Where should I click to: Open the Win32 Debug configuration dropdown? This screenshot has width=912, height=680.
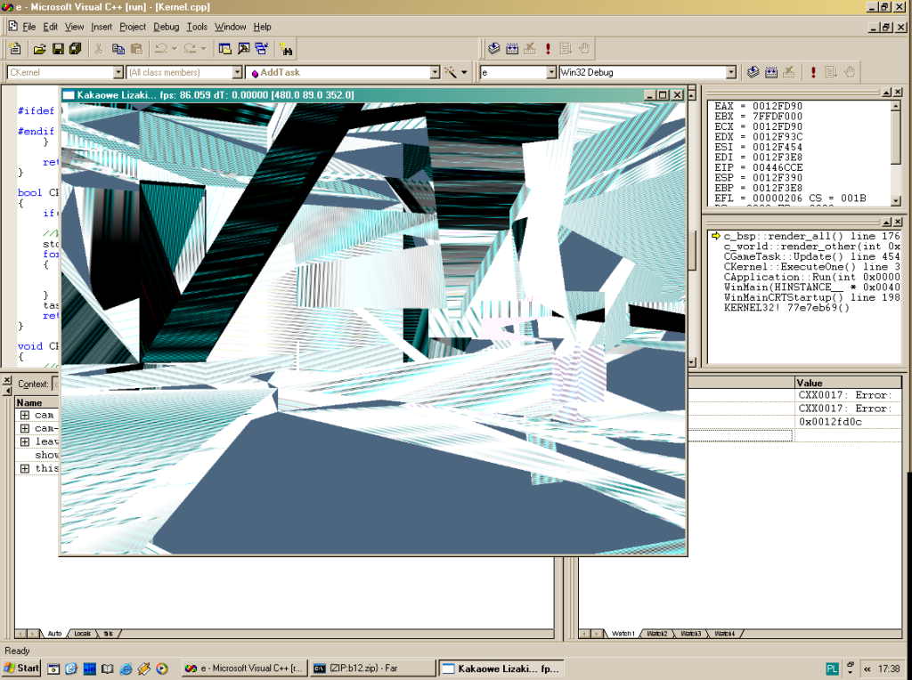[x=731, y=72]
